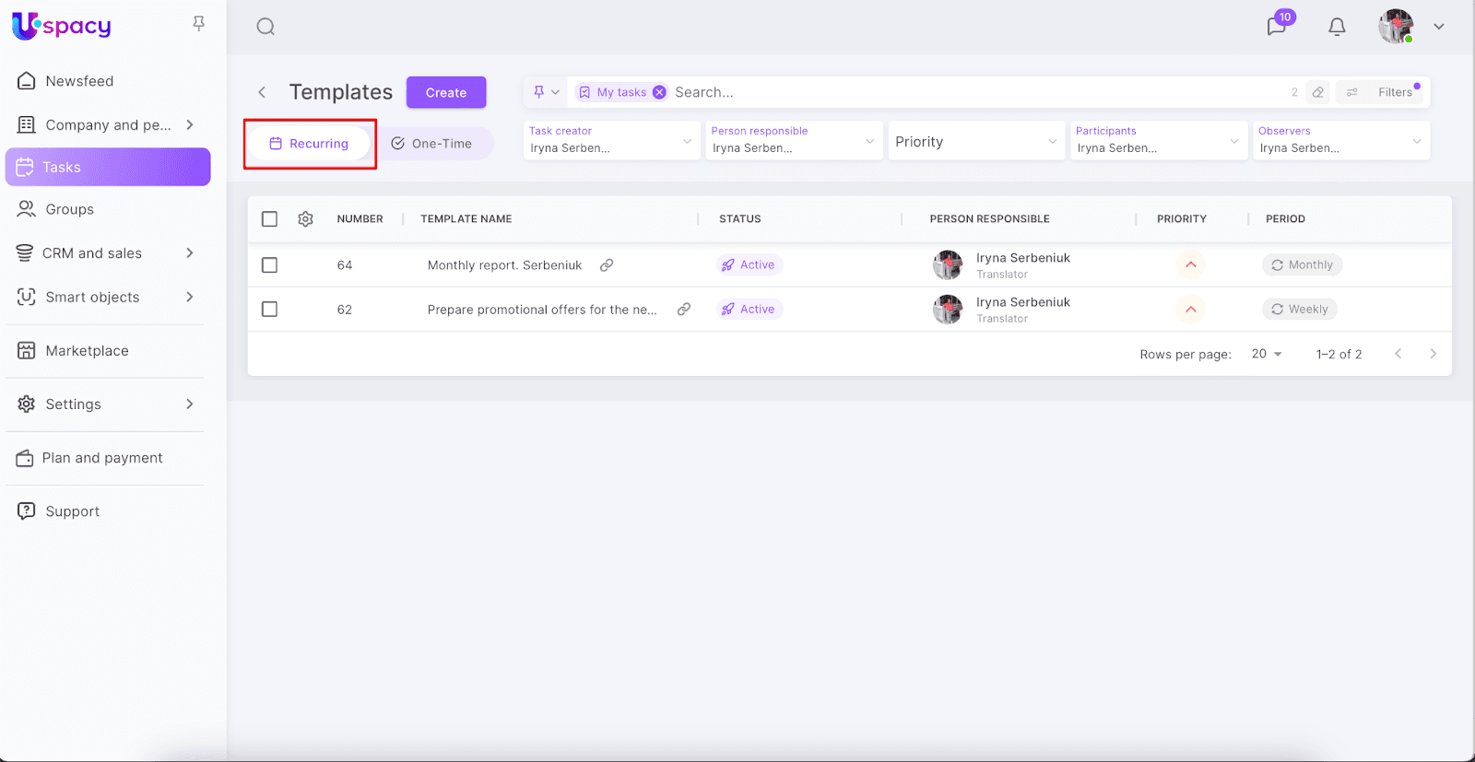The image size is (1475, 762).
Task: Open the Priority filter dropdown
Action: coord(975,142)
